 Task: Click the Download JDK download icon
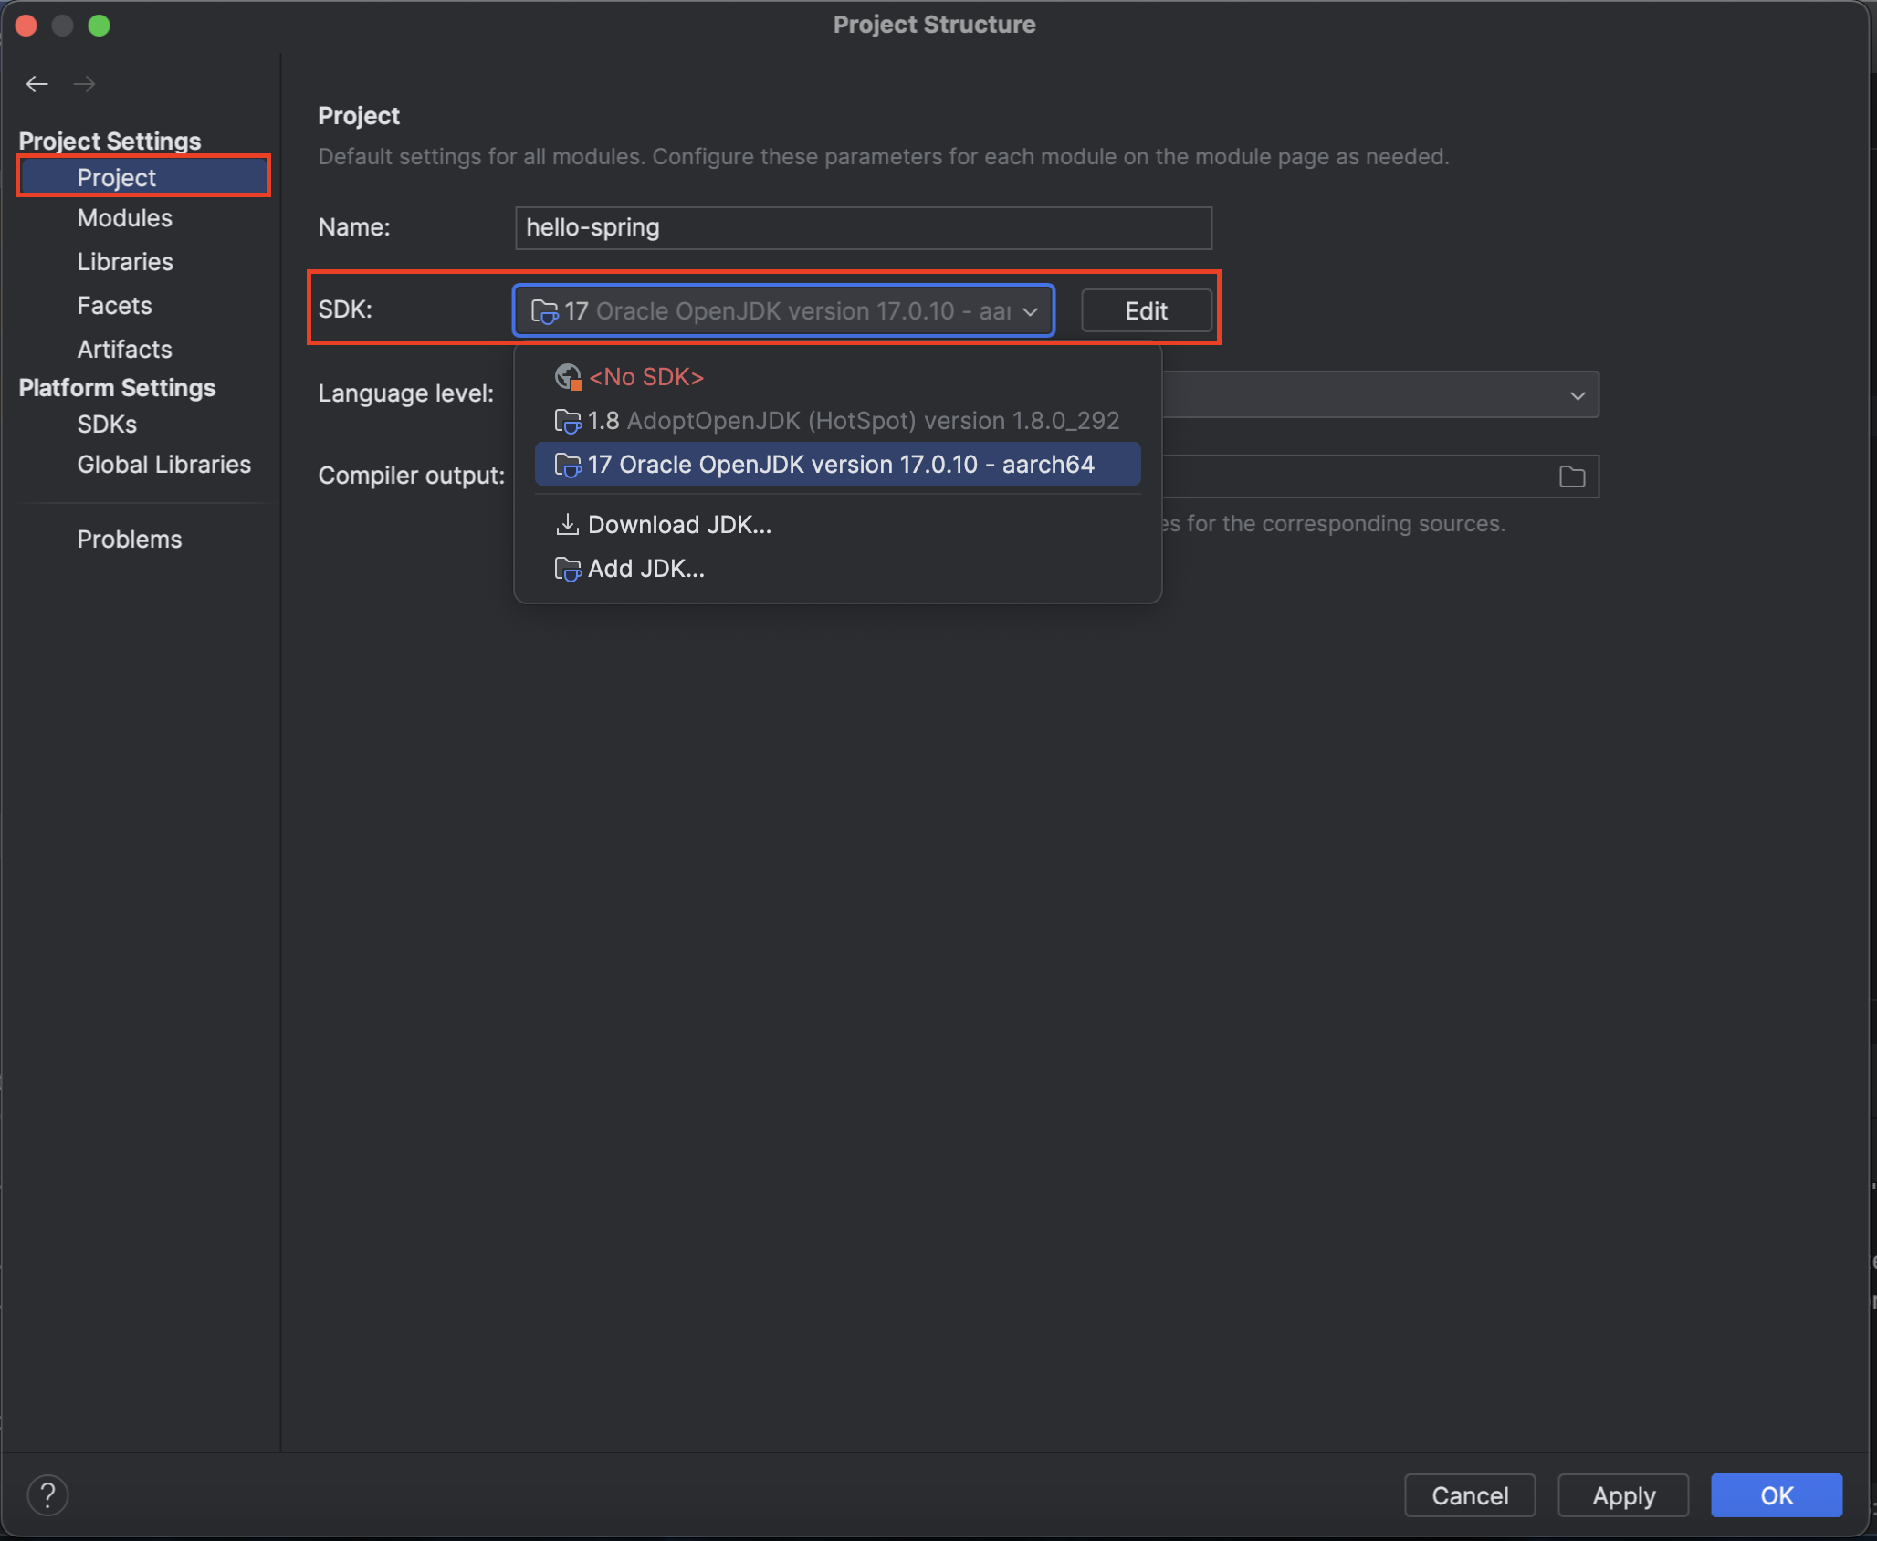567,524
